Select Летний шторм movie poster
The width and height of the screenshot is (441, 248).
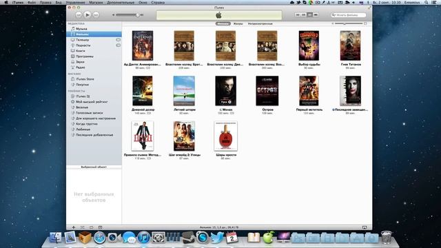tap(184, 91)
